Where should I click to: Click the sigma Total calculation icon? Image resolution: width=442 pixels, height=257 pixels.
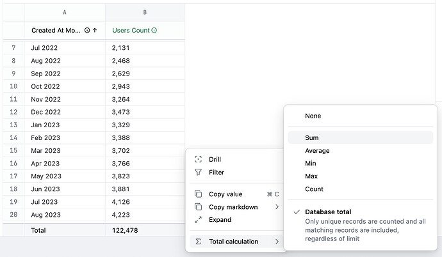[x=198, y=242]
